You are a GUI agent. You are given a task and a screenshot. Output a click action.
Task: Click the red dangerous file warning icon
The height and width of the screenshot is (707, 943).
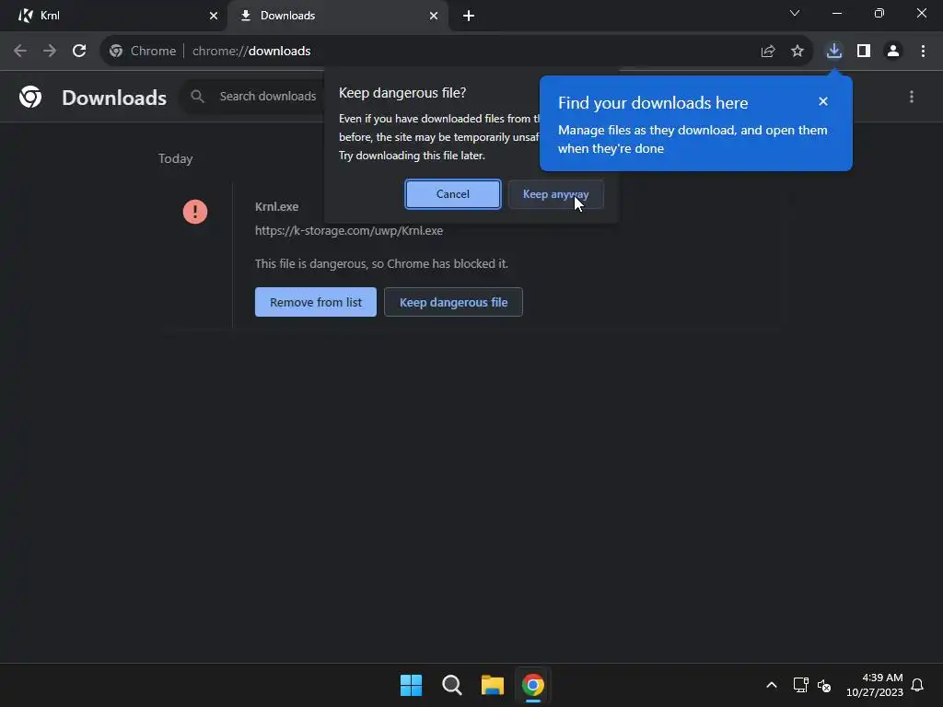195,212
